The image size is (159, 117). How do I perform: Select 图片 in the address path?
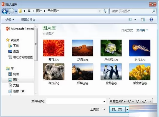[39, 11]
